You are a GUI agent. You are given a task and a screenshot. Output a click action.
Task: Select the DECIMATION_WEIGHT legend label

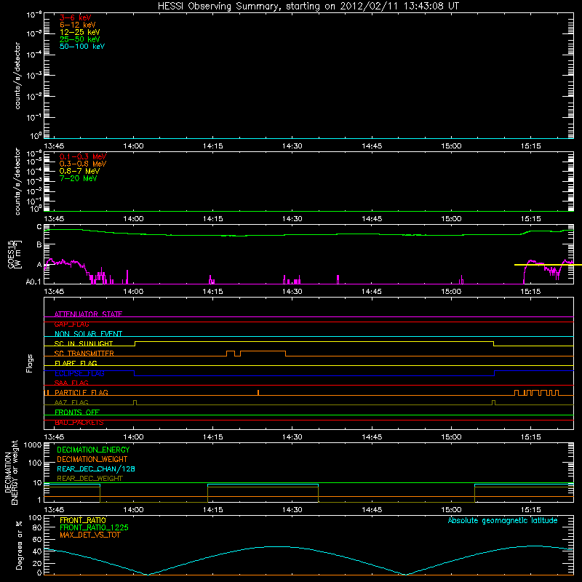(92, 459)
